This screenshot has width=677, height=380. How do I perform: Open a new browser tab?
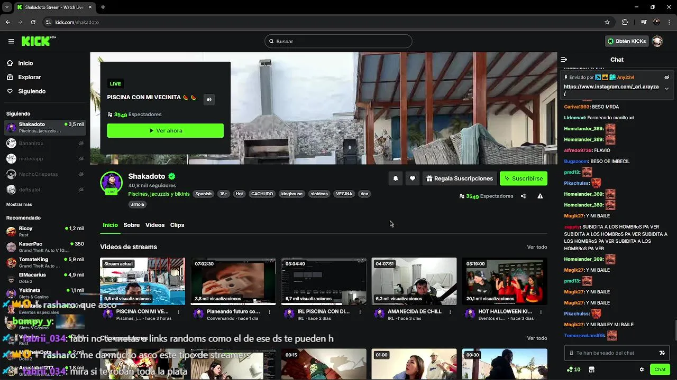(x=103, y=7)
